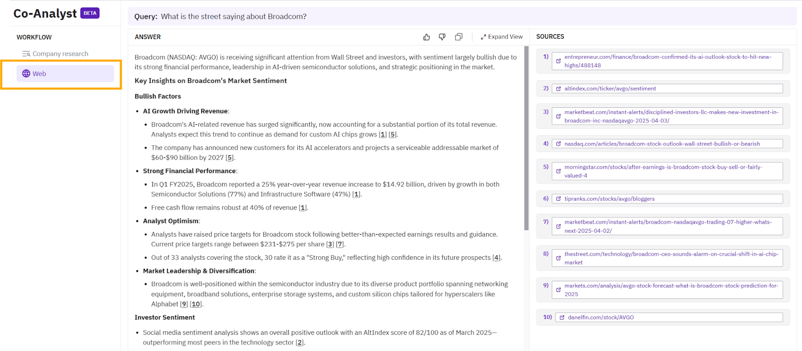Select Company research workflow step
The height and width of the screenshot is (351, 802).
tap(55, 54)
